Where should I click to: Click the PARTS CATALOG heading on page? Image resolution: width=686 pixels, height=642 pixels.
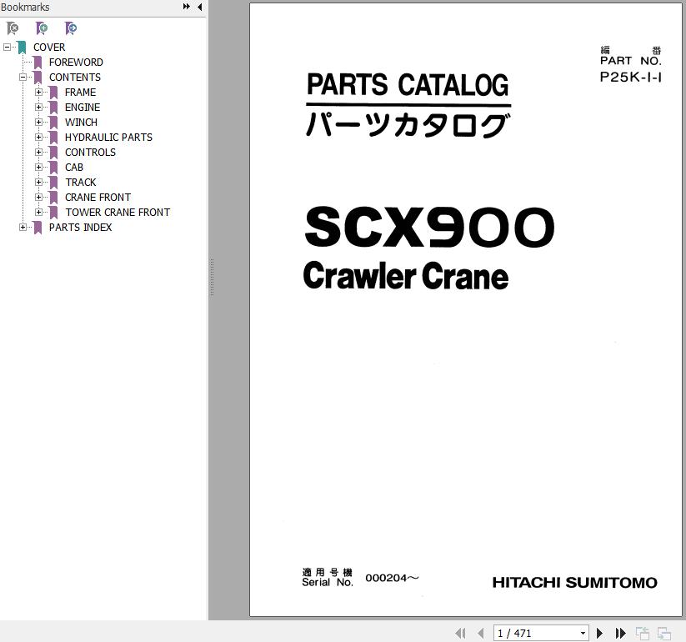(x=408, y=84)
